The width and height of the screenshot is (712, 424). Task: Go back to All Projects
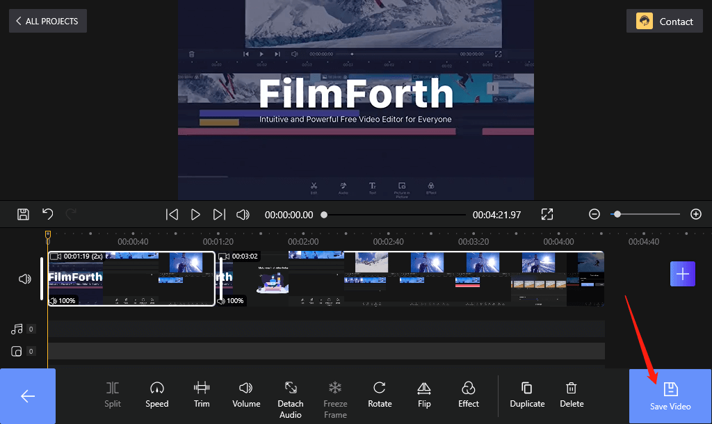point(48,21)
